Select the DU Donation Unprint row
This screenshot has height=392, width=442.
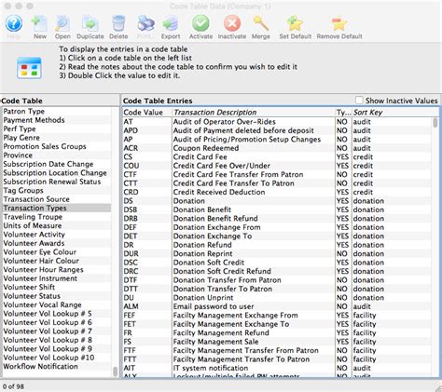[x=277, y=297]
